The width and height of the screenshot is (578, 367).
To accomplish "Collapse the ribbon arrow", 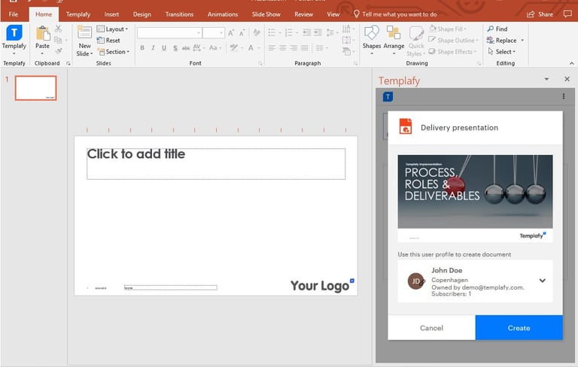I will 571,63.
